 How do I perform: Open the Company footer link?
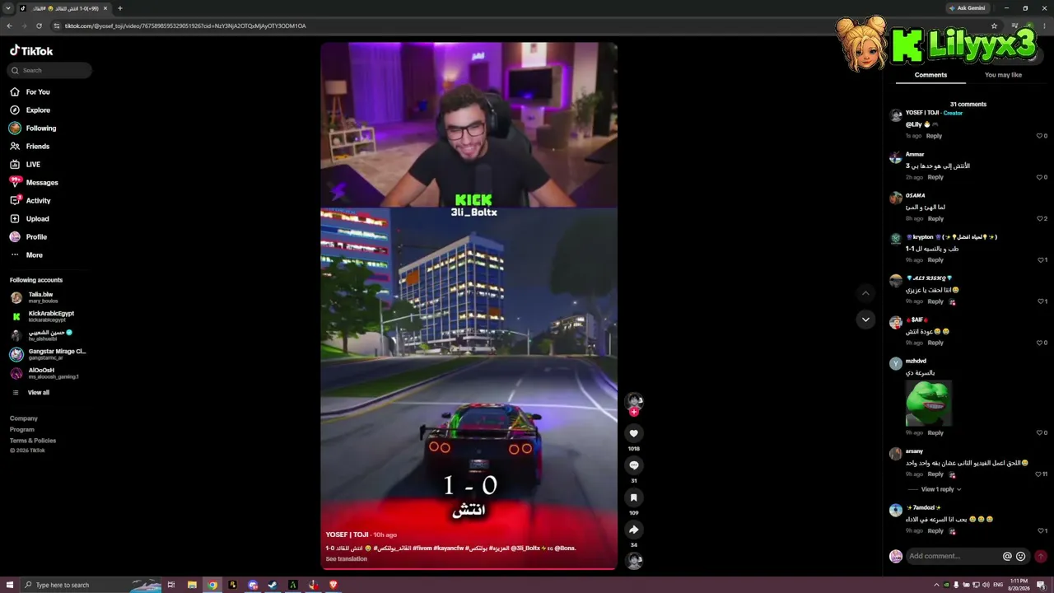click(x=24, y=418)
